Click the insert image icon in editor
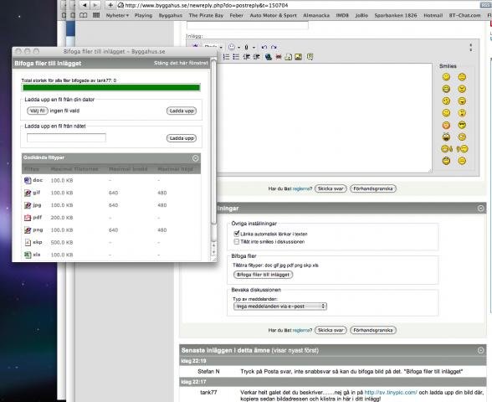 click(298, 57)
